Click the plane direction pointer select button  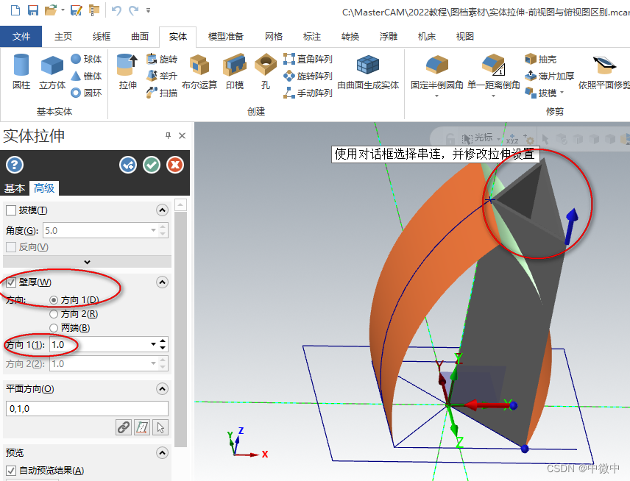click(x=160, y=427)
